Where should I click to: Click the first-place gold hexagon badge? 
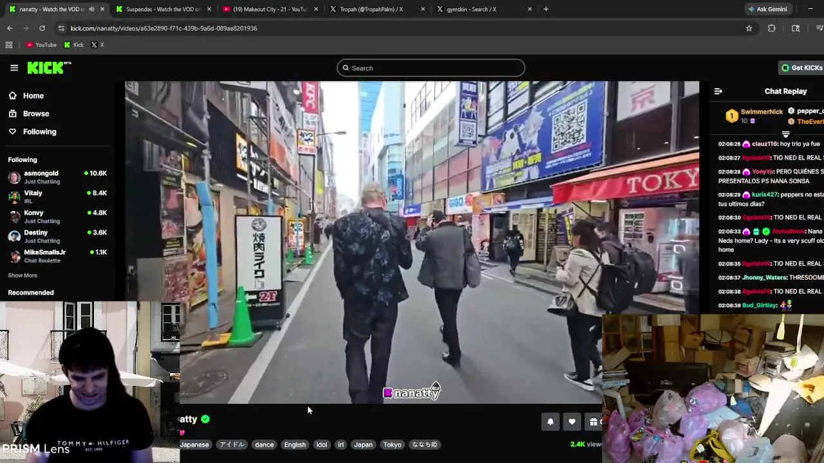(x=731, y=116)
